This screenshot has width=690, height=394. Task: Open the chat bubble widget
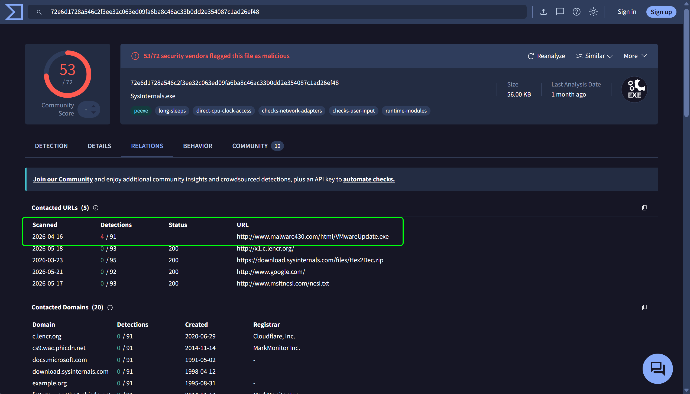(657, 369)
